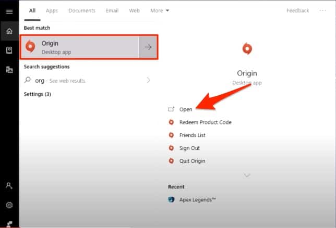Click Open for the Origin app

186,109
